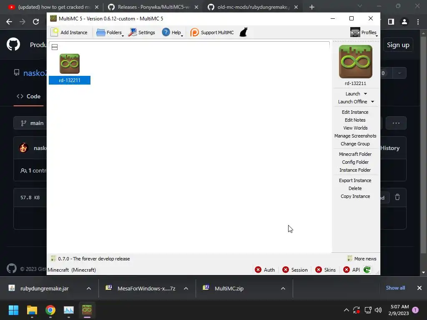This screenshot has width=427, height=320.
Task: Click the Session status indicator icon
Action: [x=285, y=270]
